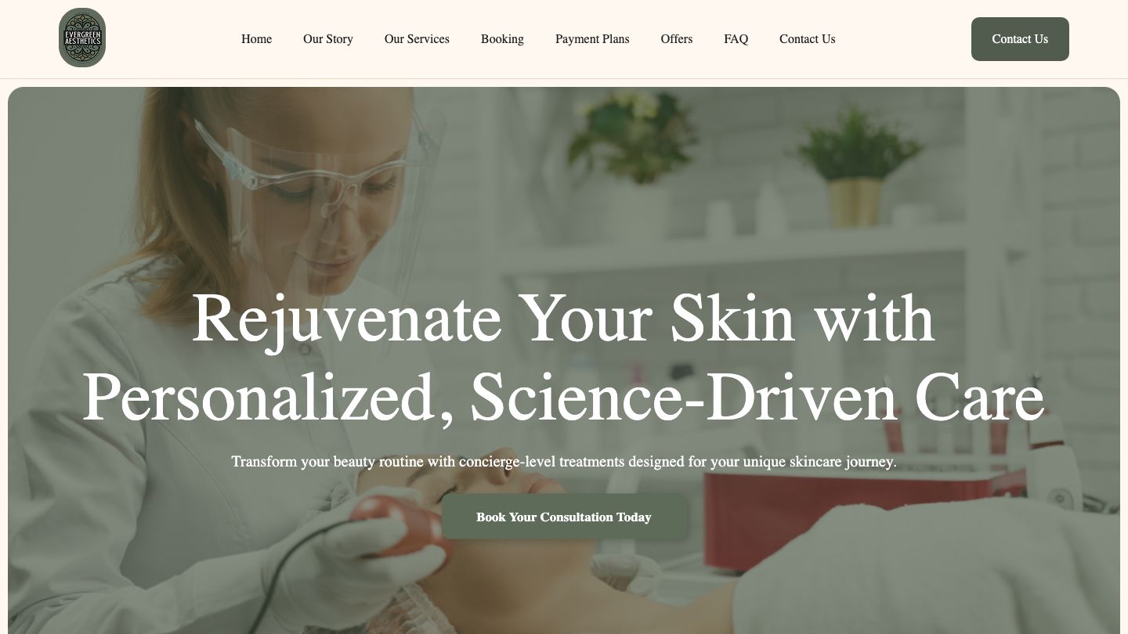The height and width of the screenshot is (634, 1128).
Task: Click the 'Rejuvenate Your Skin with' heading line
Action: click(563, 318)
